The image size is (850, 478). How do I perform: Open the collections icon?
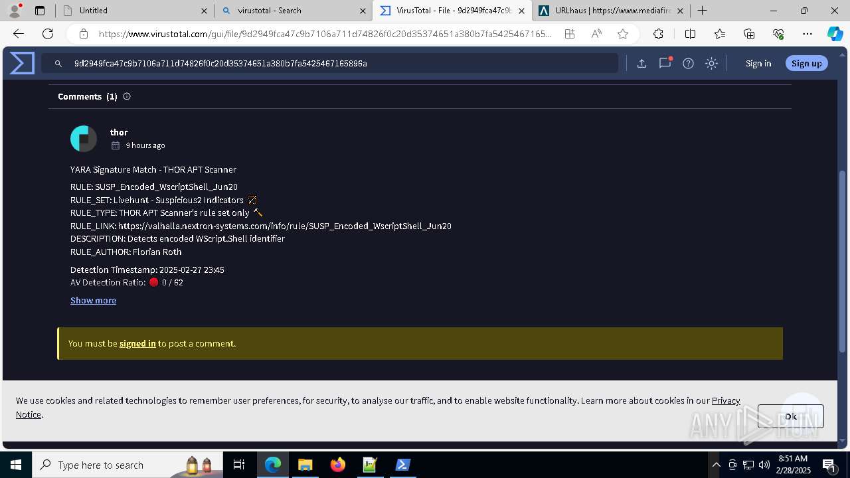click(749, 34)
